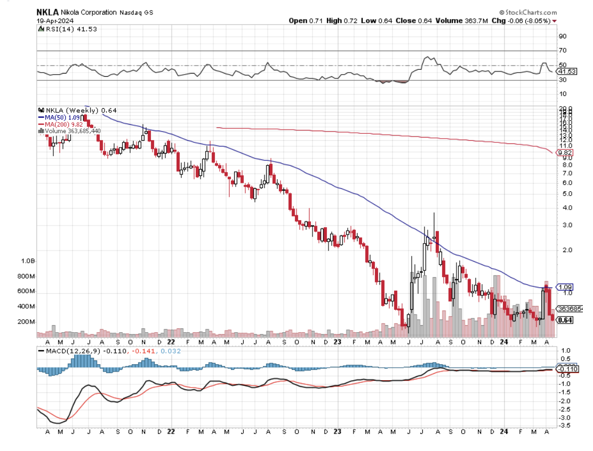
Task: Click the red down-triangle beside Chg
Action: coord(554,21)
